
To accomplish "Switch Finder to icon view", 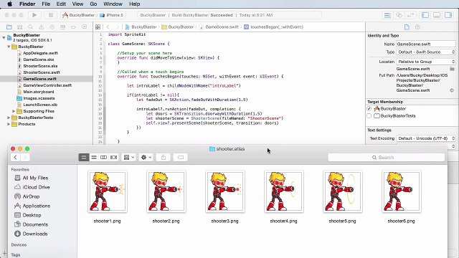I will click(84, 158).
